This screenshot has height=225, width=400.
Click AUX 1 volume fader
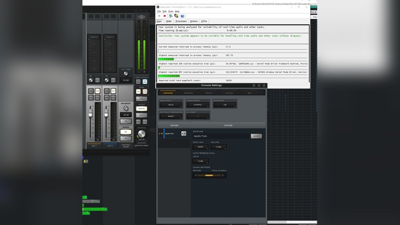click(x=90, y=113)
